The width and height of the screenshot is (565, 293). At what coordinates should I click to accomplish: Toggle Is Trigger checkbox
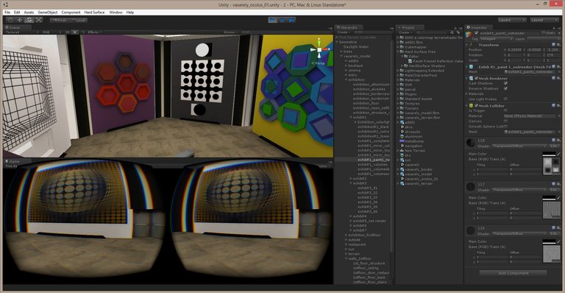505,110
